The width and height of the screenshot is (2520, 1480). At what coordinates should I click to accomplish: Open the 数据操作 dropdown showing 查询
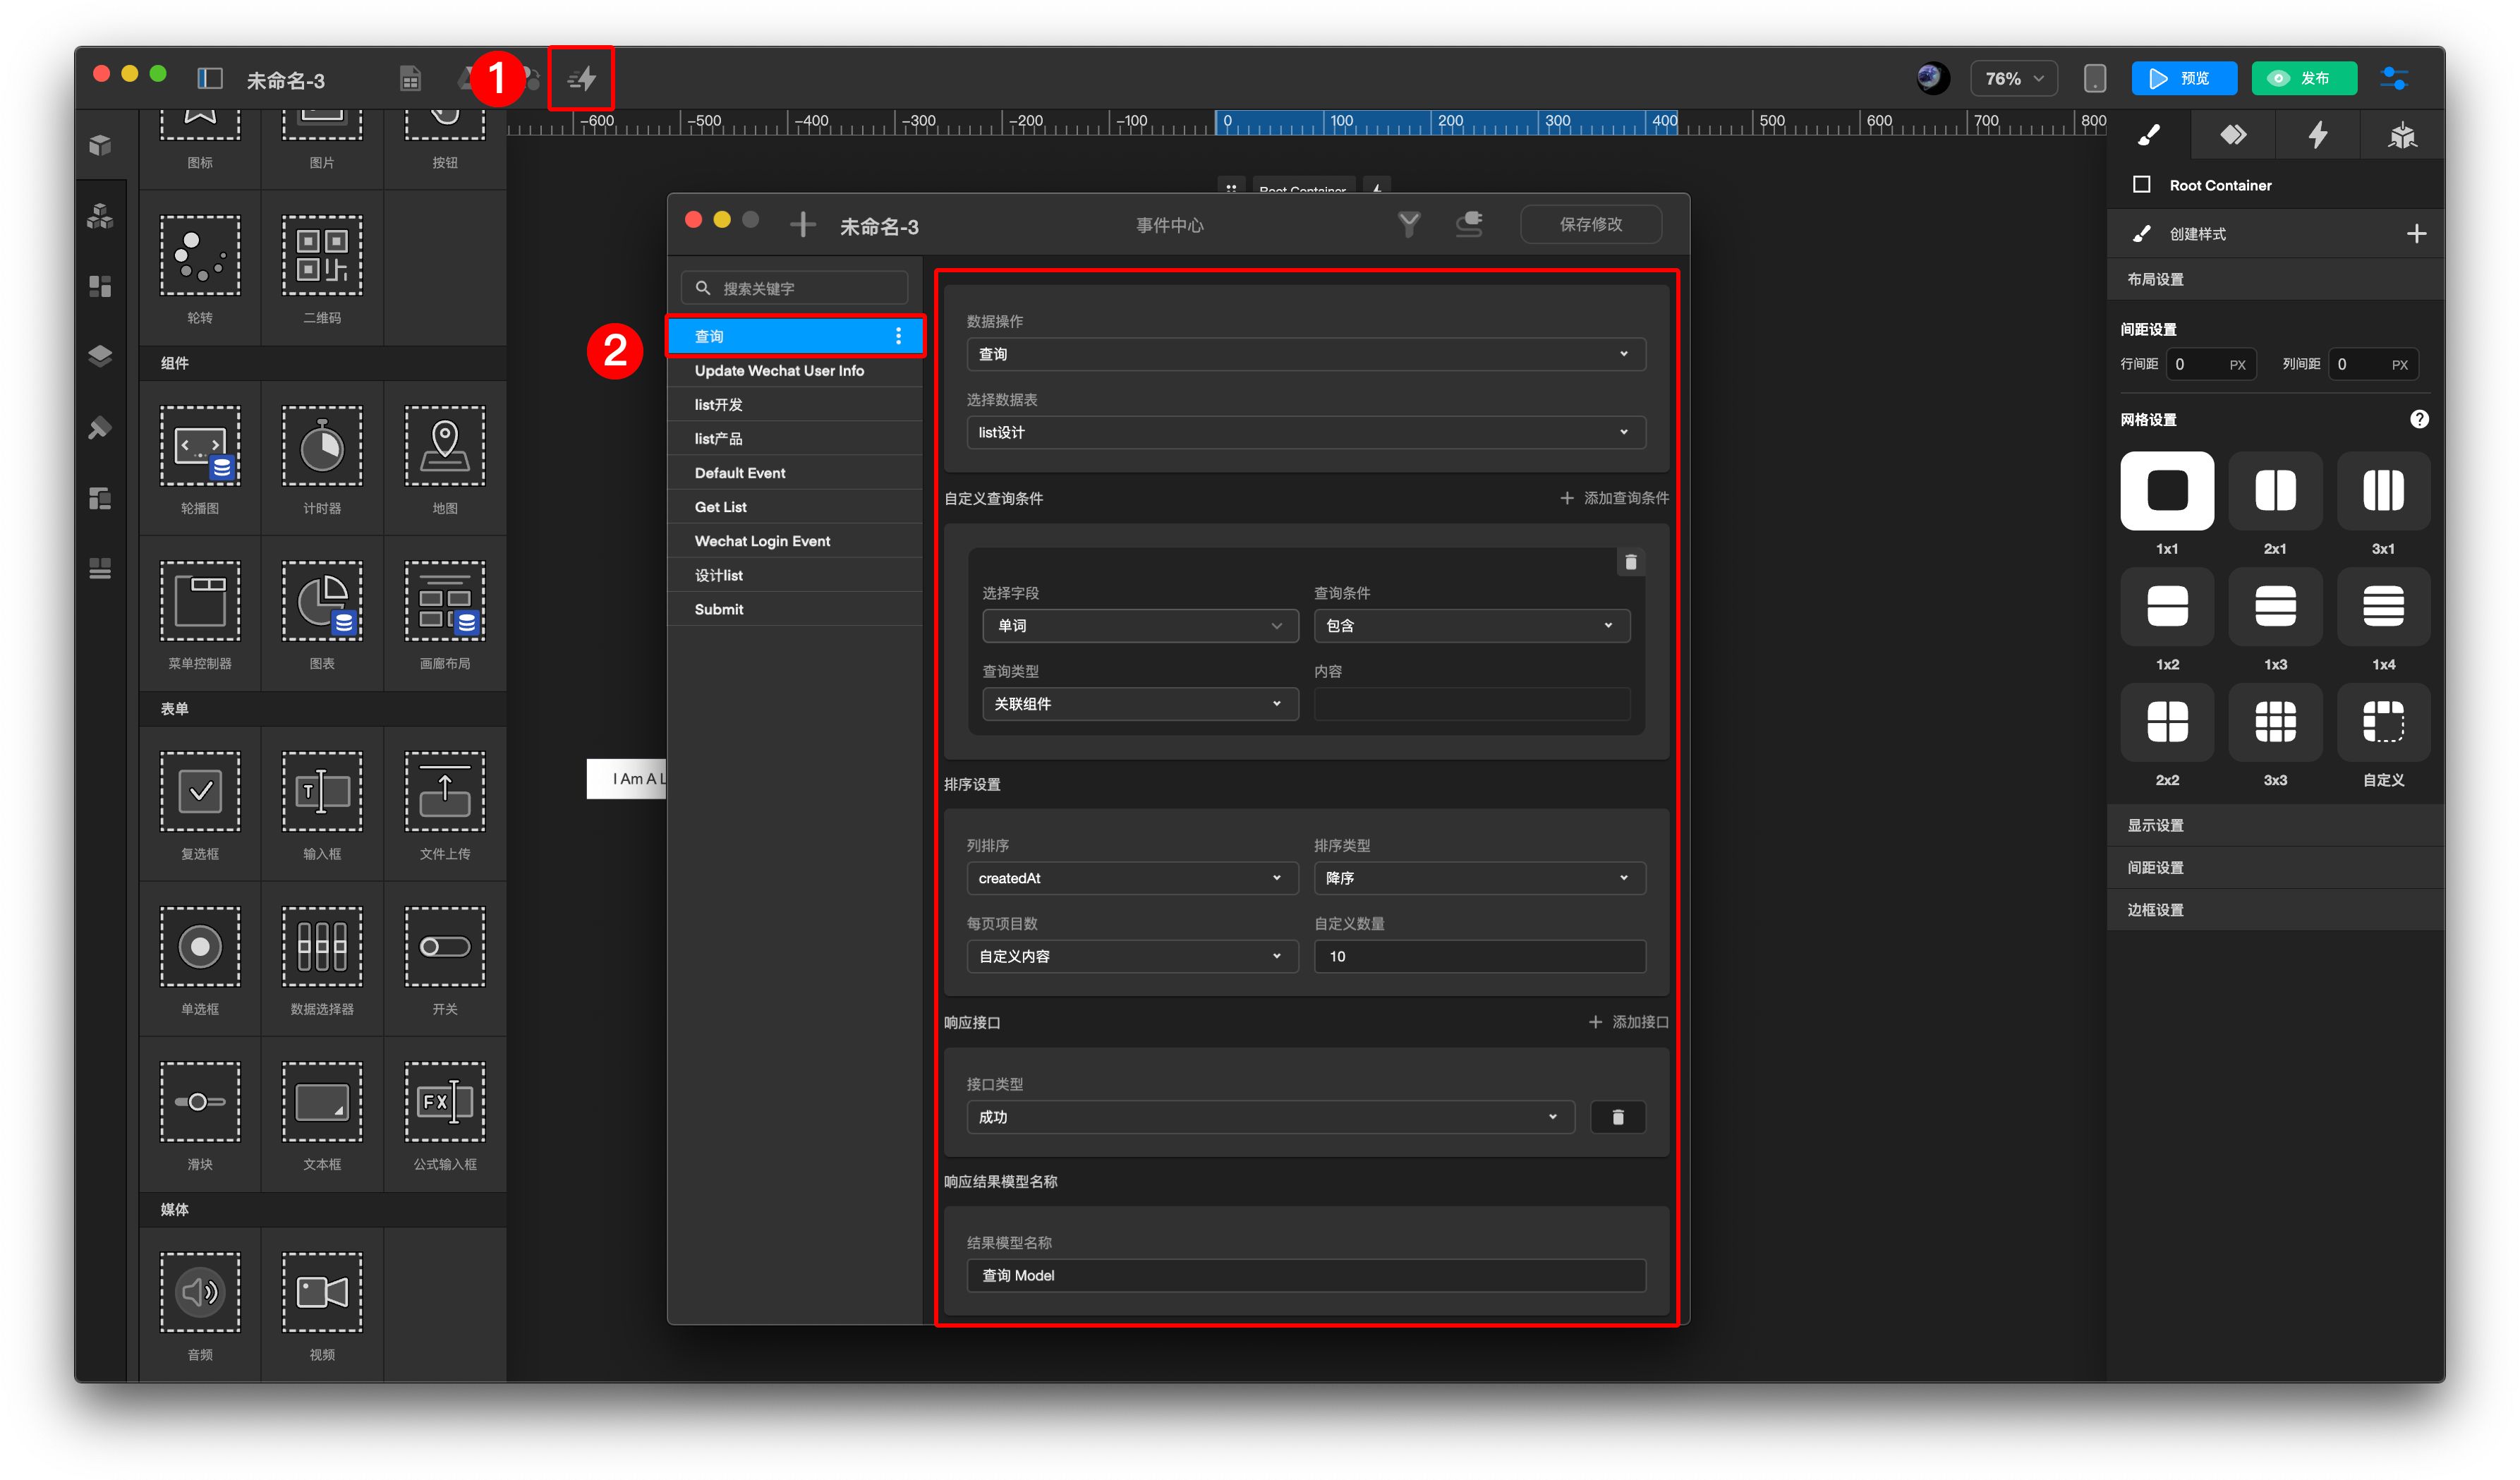[1306, 354]
